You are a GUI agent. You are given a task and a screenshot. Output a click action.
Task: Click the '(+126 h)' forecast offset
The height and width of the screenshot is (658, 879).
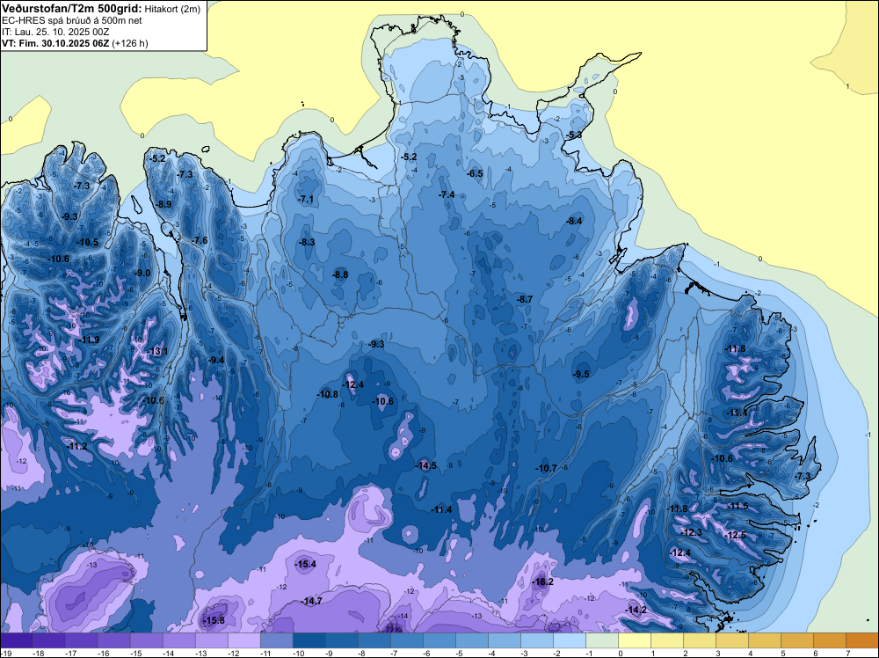coord(130,43)
